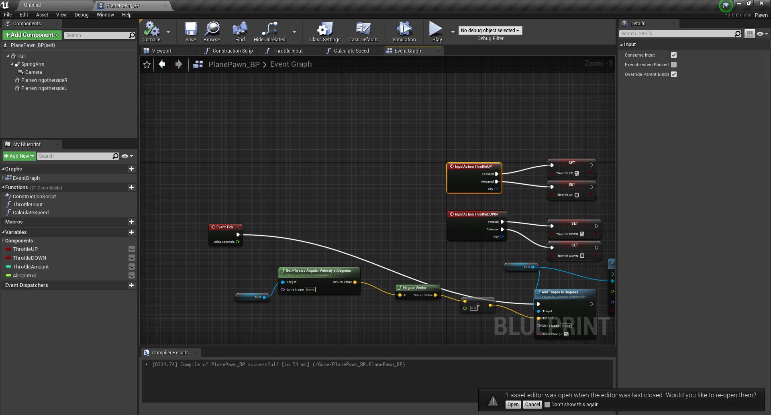Add a new function with plus icon
This screenshot has height=415, width=771.
point(131,187)
